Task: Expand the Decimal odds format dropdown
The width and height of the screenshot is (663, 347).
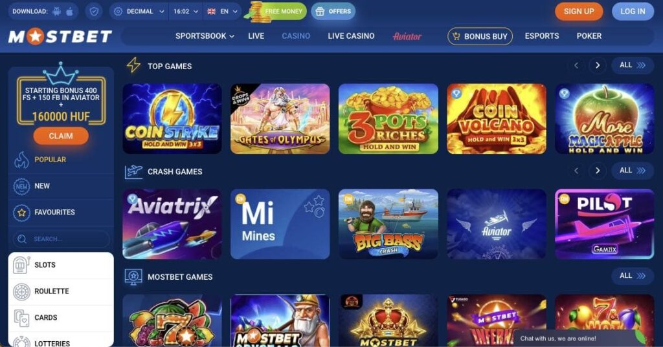Action: [139, 12]
